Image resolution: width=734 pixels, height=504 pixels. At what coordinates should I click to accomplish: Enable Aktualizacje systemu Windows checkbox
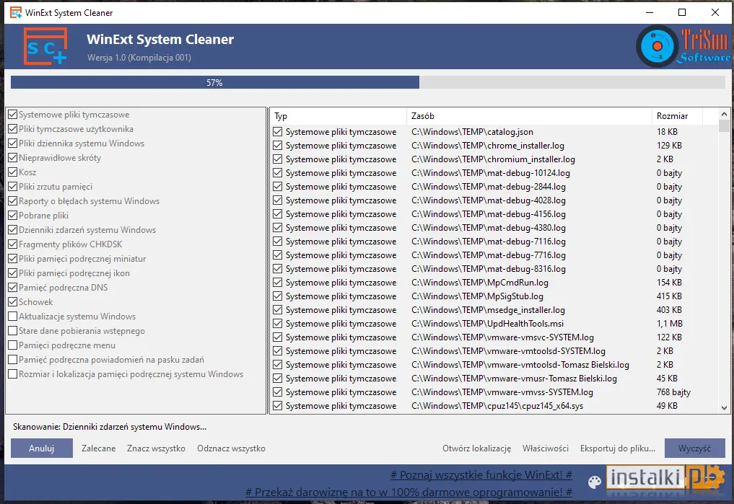13,317
